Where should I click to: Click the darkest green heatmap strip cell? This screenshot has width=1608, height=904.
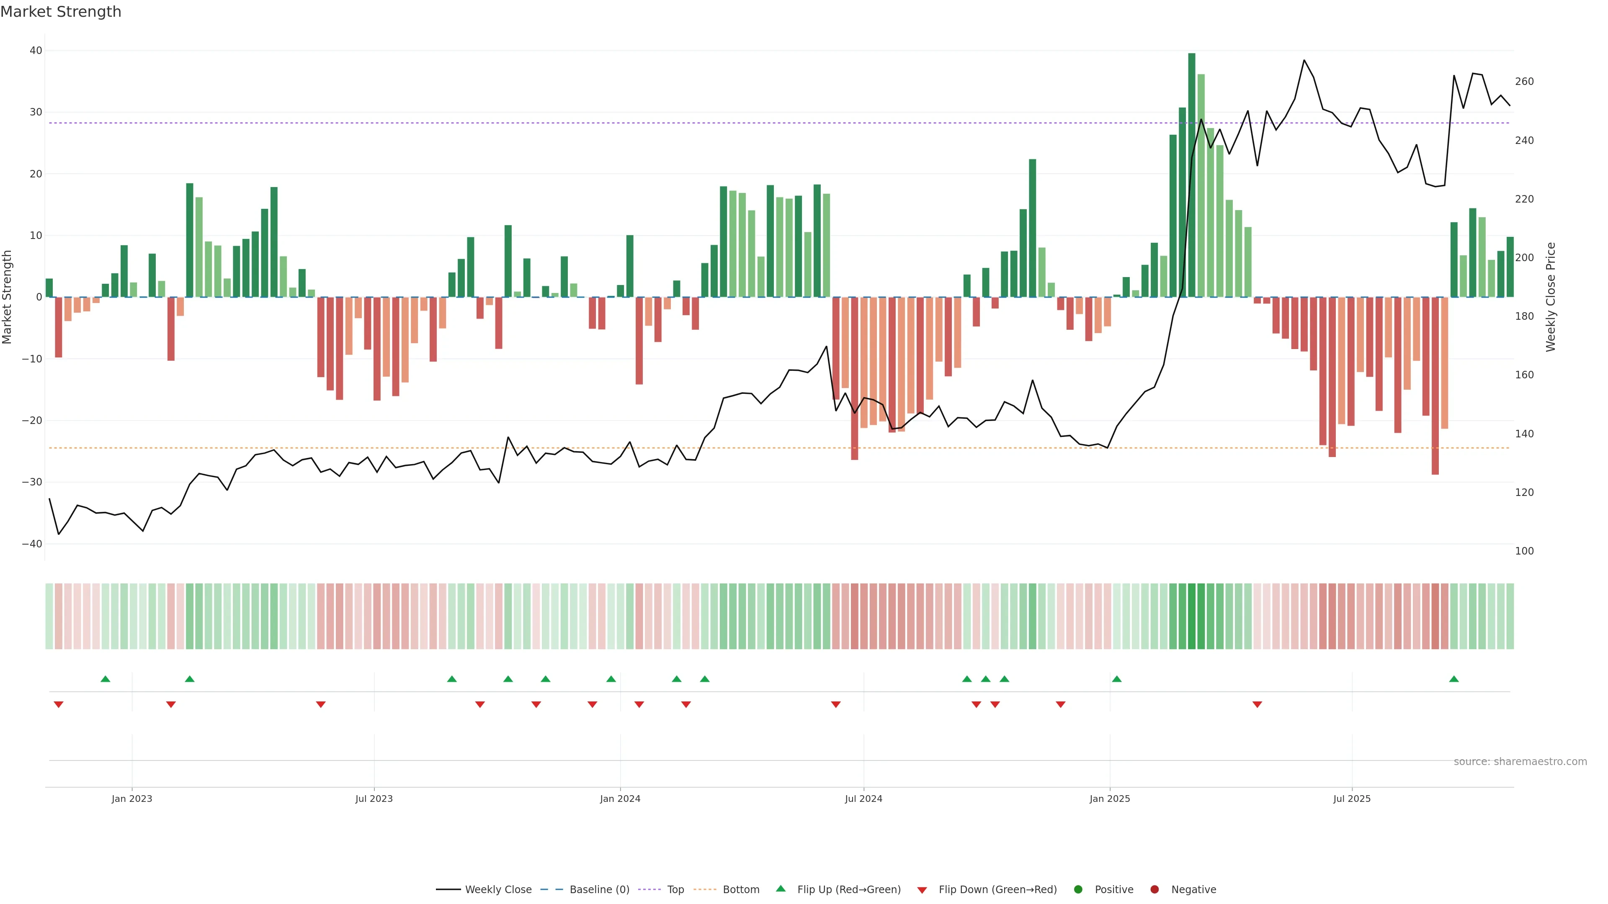[1192, 616]
